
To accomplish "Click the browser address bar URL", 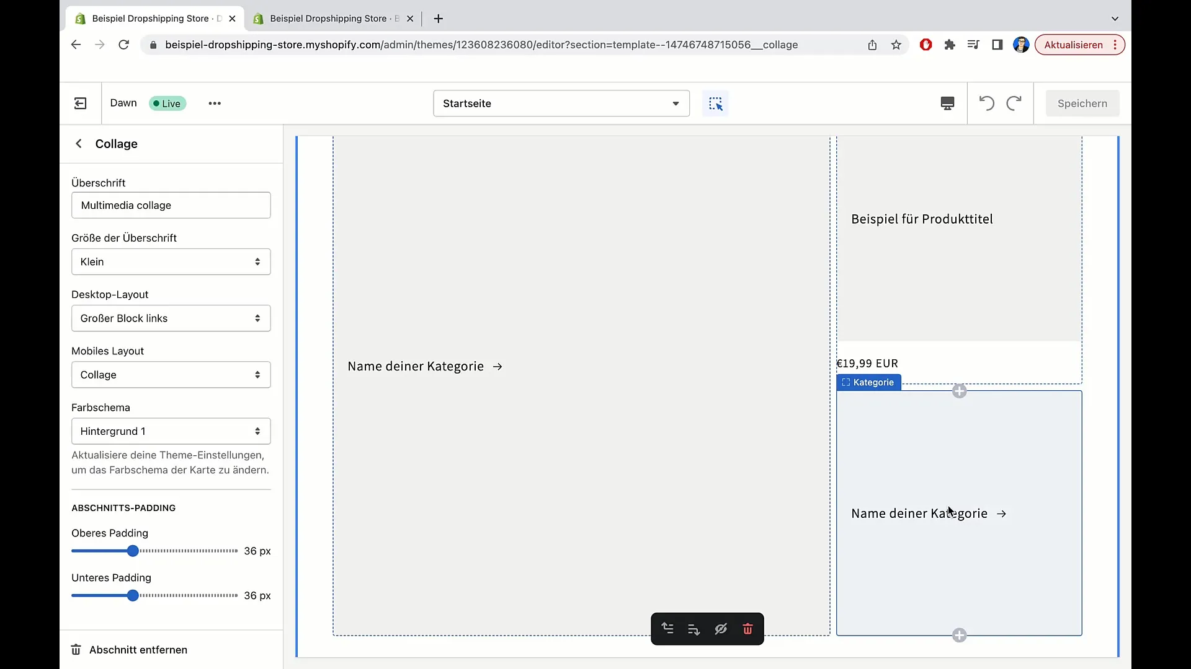I will click(481, 45).
